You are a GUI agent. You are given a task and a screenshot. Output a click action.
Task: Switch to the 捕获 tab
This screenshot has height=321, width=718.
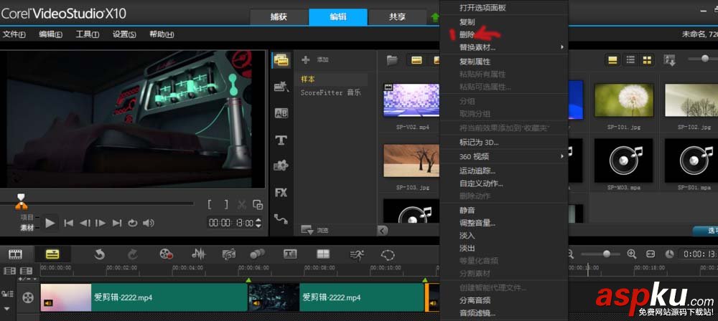(279, 17)
